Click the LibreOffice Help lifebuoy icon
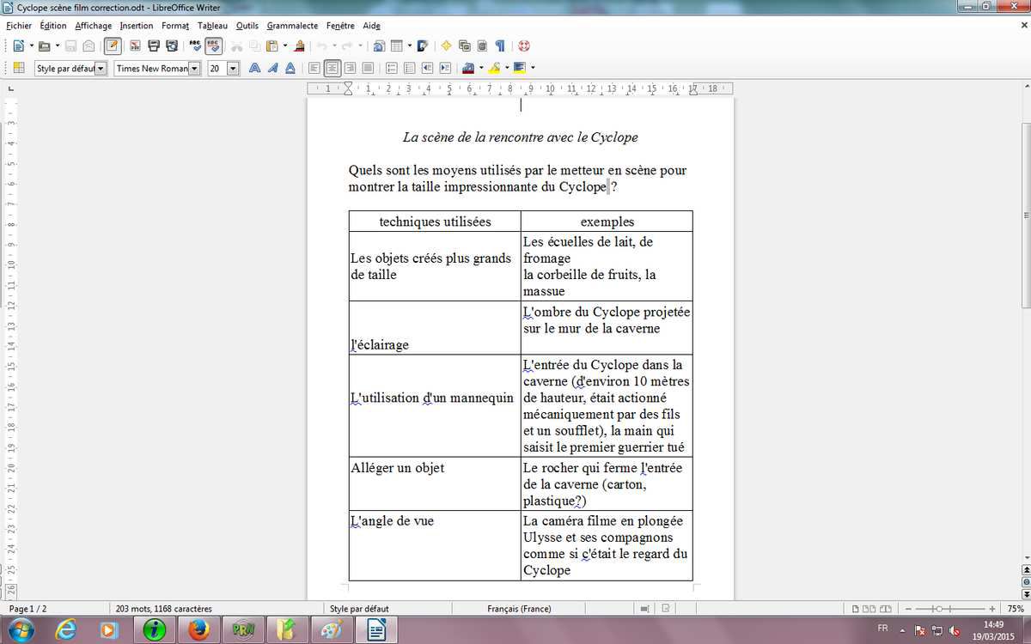 tap(524, 46)
